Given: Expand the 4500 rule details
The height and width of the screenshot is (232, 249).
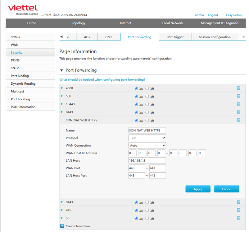Looking at the screenshot, I should click(x=62, y=88).
